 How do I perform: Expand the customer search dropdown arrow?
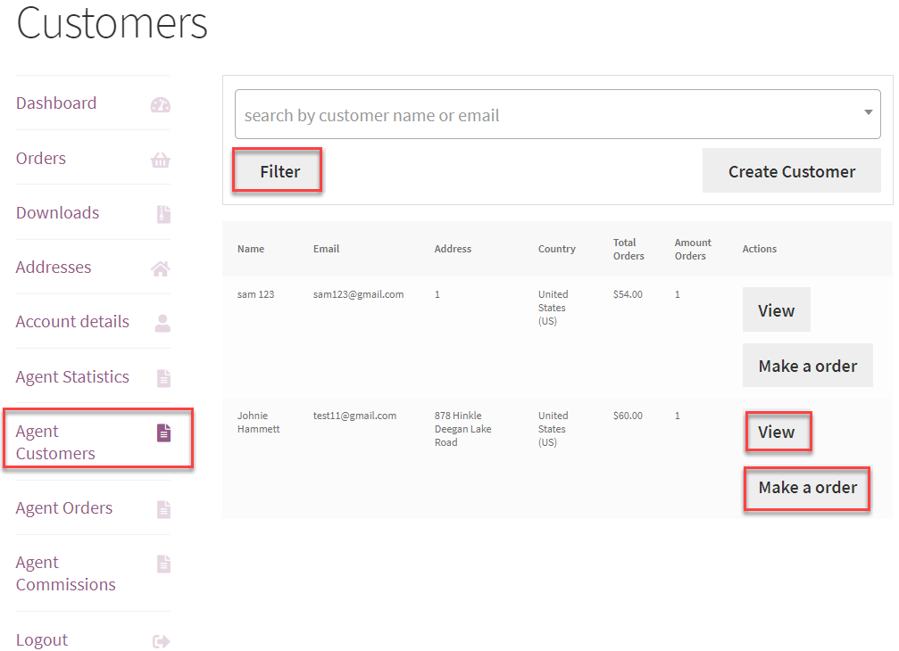[x=868, y=113]
